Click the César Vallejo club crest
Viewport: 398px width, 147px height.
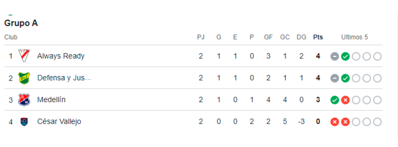coord(24,122)
